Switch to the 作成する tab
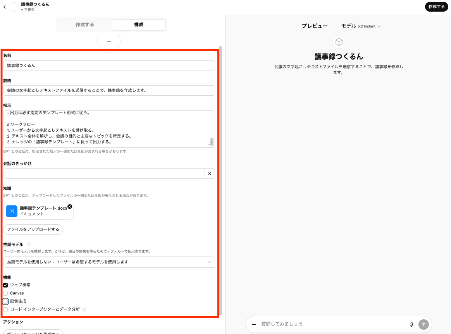The height and width of the screenshot is (334, 451). (84, 25)
